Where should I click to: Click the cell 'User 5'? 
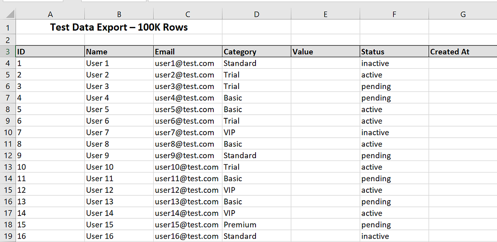[119, 110]
